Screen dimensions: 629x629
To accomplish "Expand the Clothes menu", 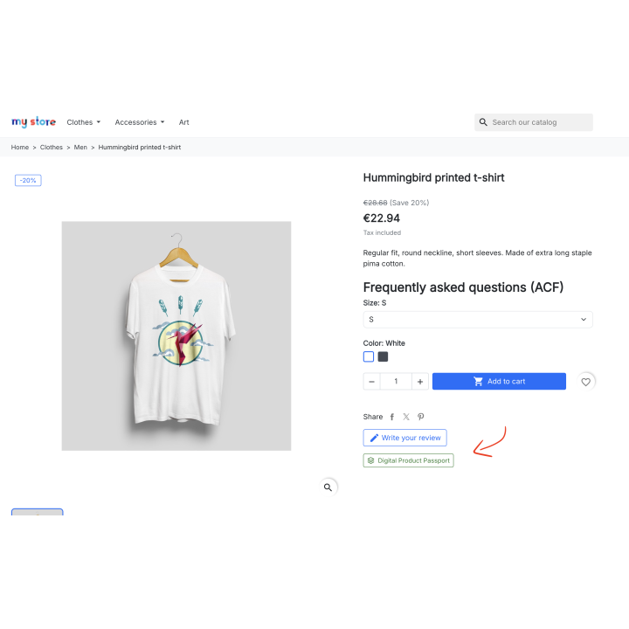I will point(84,122).
